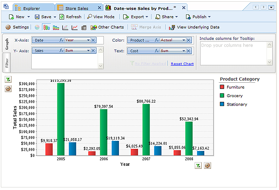This screenshot has height=190, width=279.
Task: Click the pie chart type icon
Action: click(x=37, y=27)
